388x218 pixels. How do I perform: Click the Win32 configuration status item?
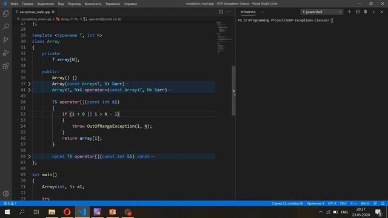click(365, 203)
